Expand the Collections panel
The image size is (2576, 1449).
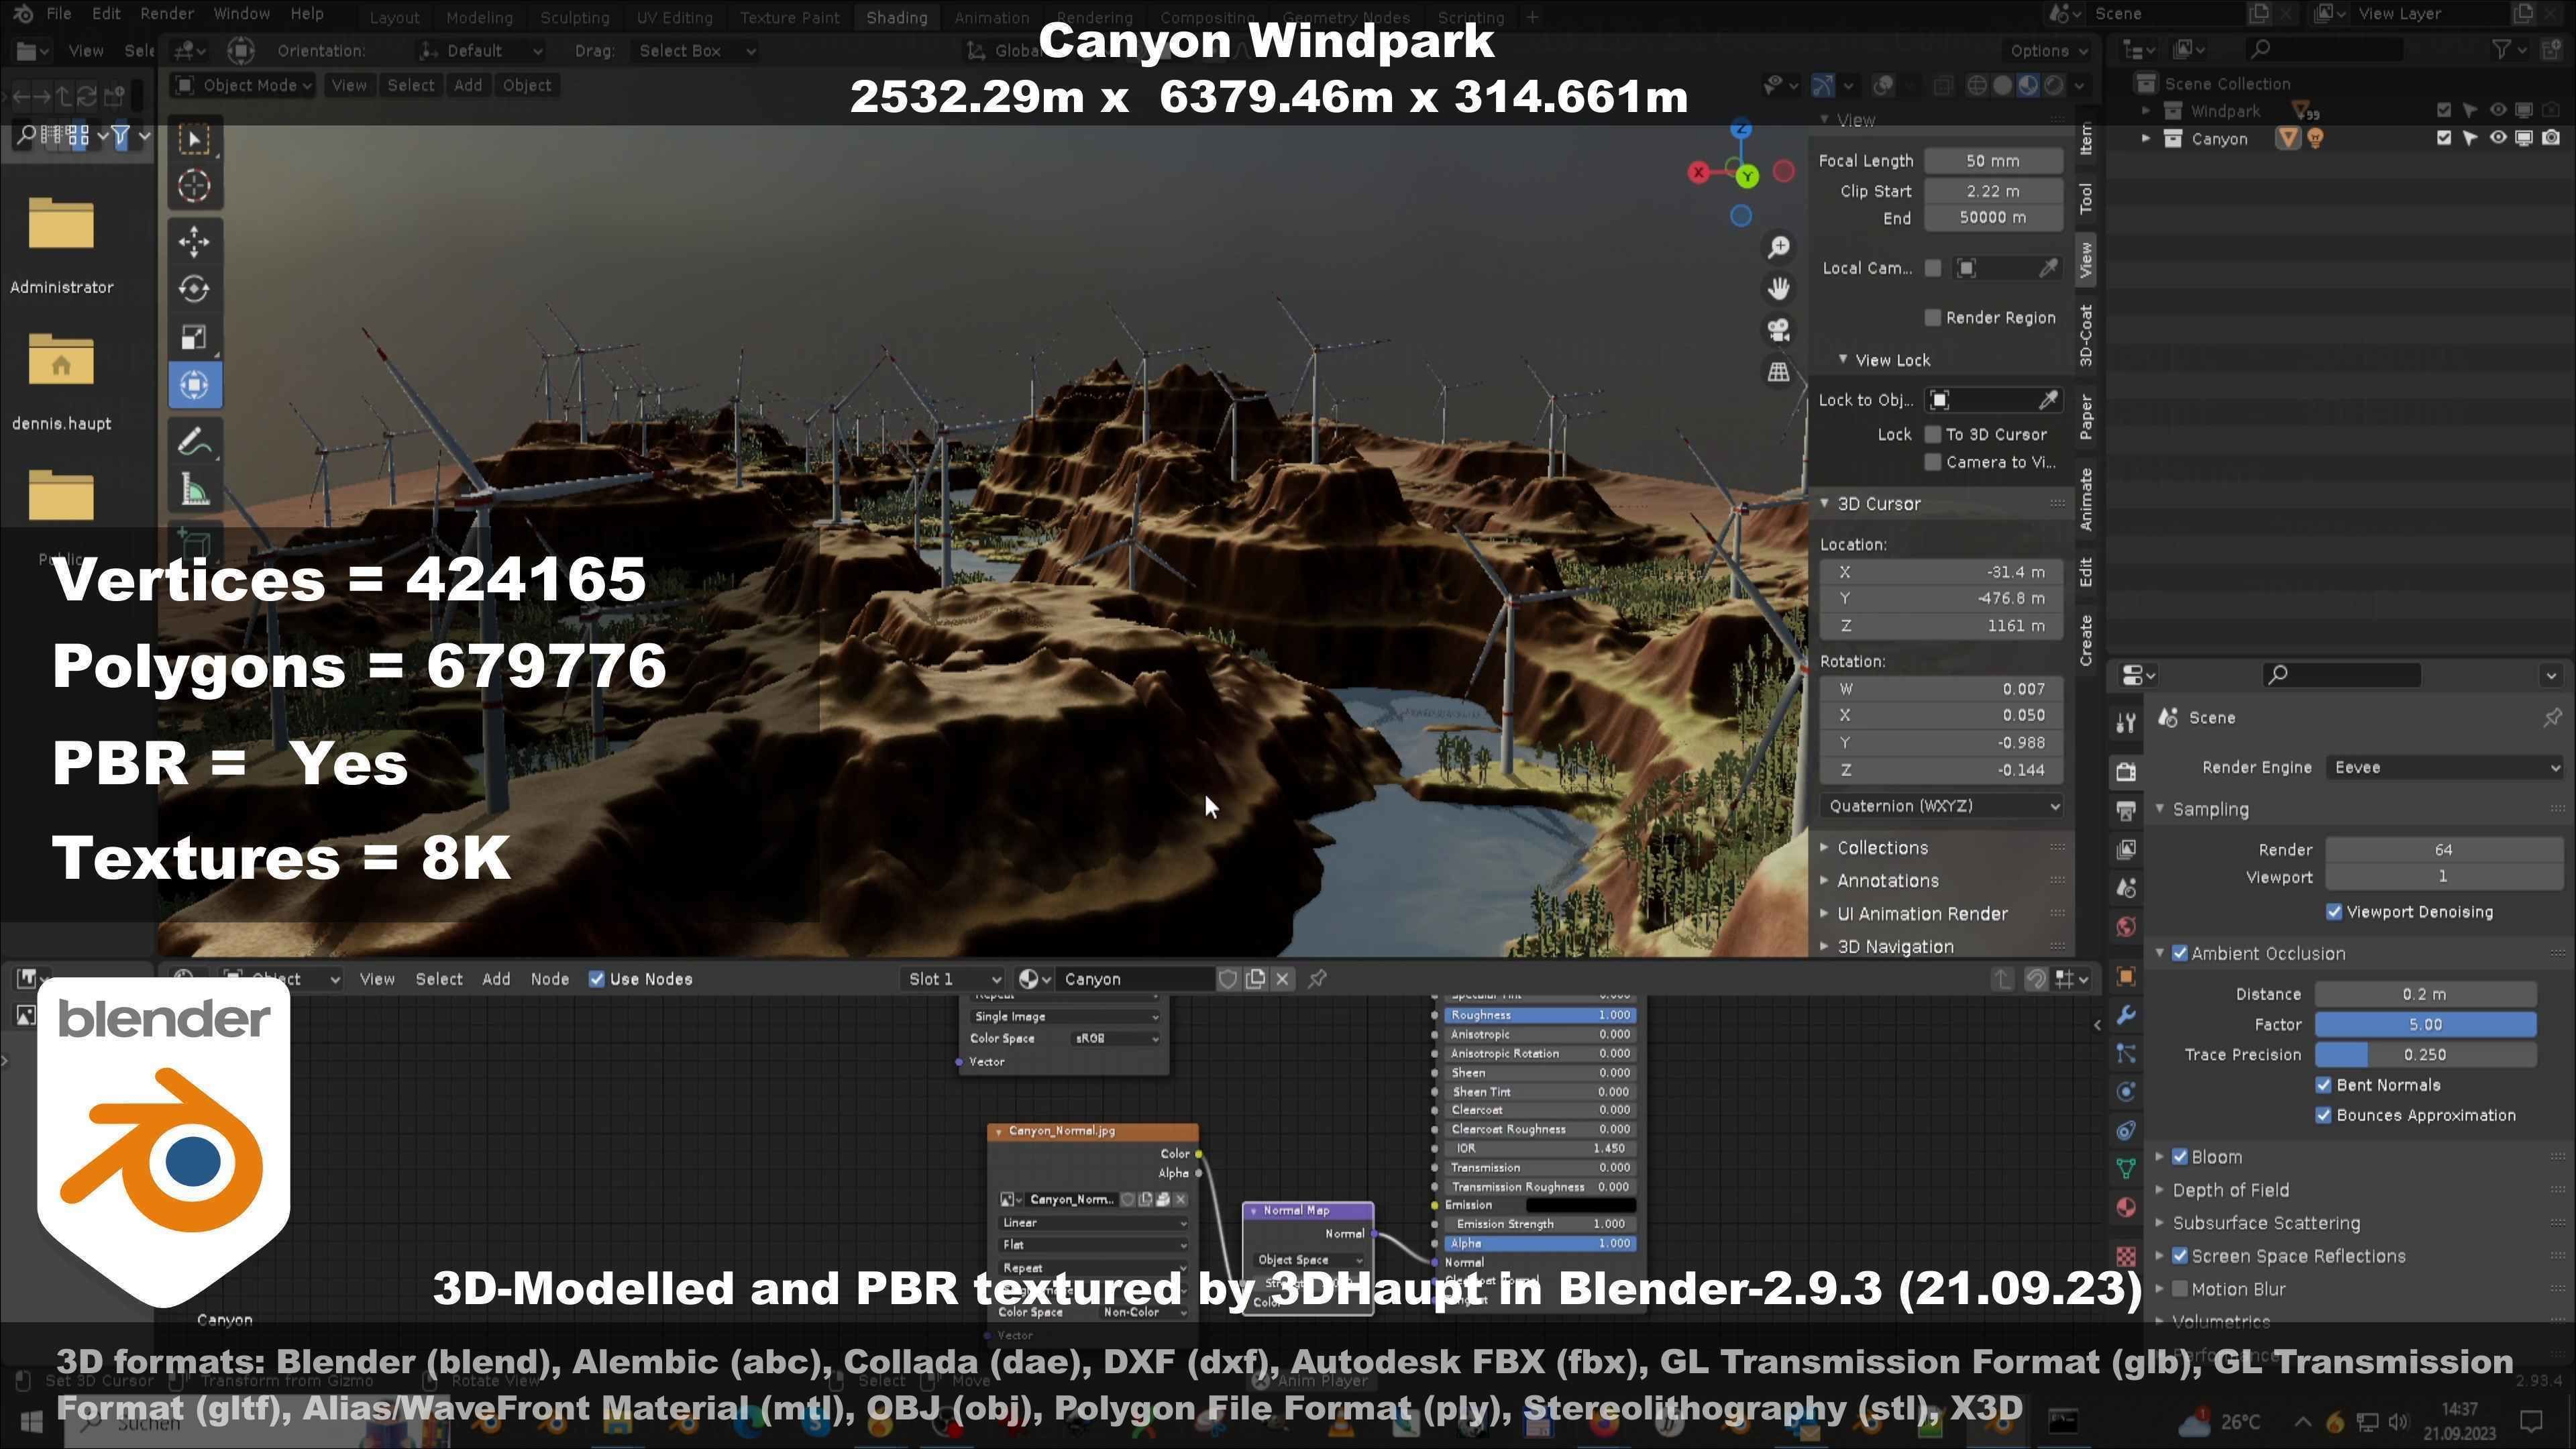coord(1881,848)
